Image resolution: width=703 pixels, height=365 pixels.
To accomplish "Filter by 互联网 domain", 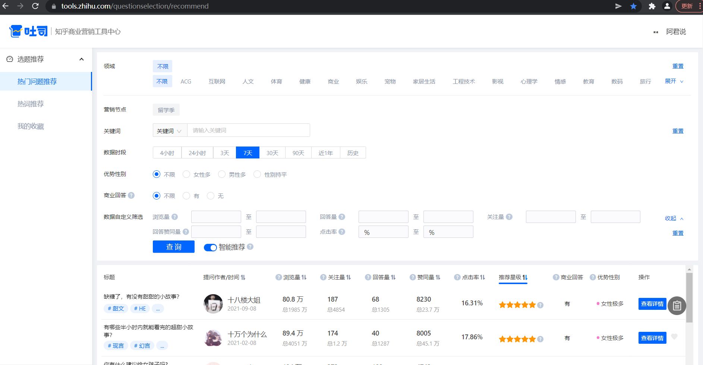I will click(217, 81).
